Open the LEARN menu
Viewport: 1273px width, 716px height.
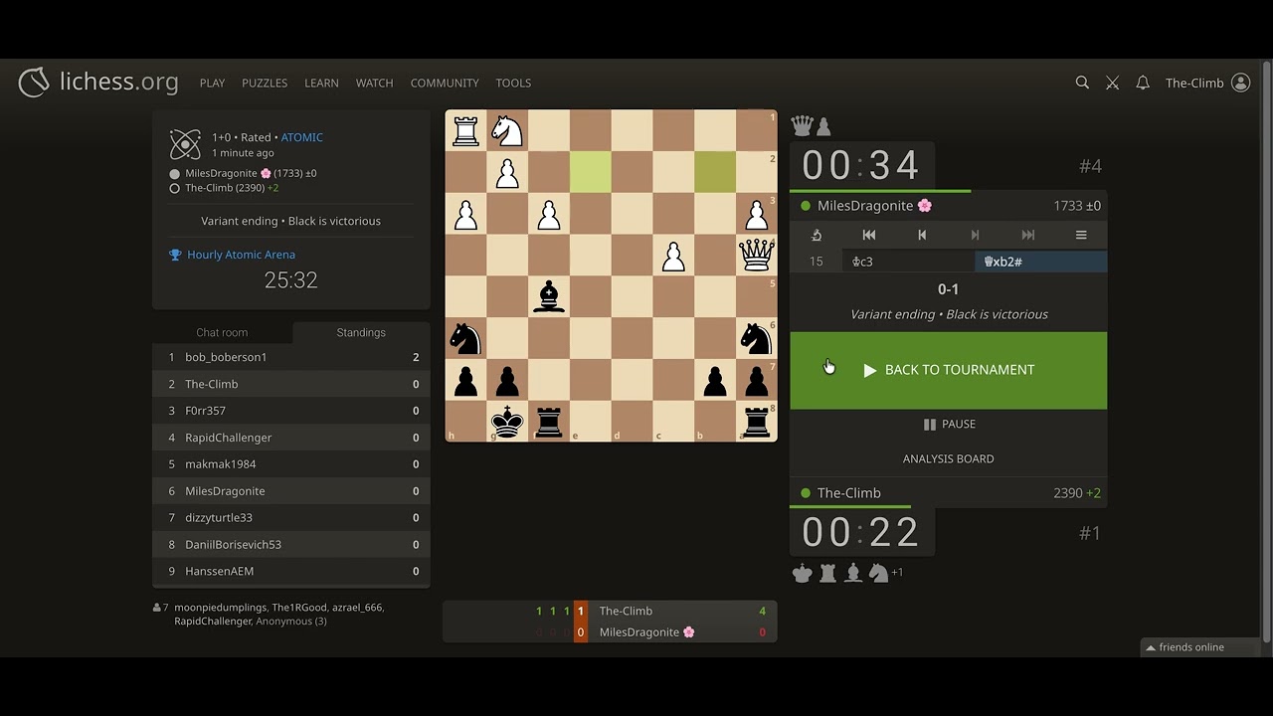coord(321,83)
